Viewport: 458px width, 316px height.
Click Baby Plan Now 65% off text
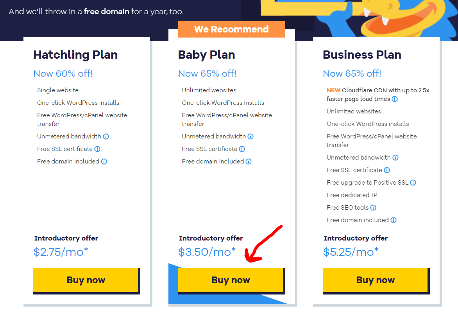coord(207,74)
